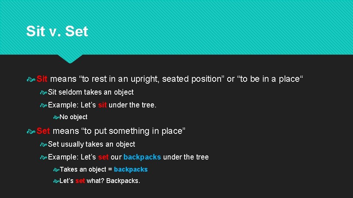This screenshot has height=198, width=353.
Task: Select the bullet beside "Set usually takes an object"
Action: (x=44, y=144)
